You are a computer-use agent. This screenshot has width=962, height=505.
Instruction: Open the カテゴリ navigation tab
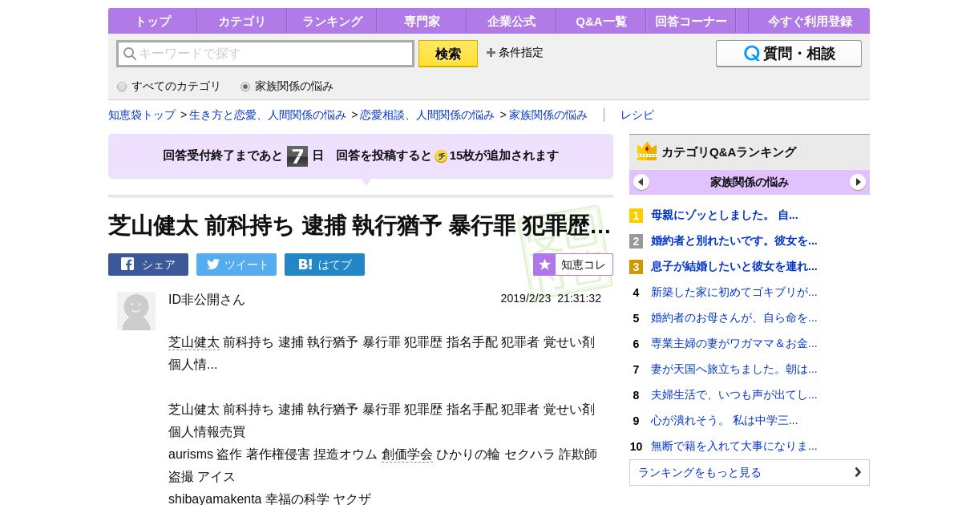click(242, 22)
